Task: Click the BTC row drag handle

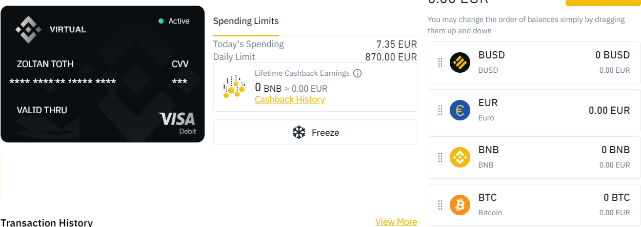Action: point(440,205)
